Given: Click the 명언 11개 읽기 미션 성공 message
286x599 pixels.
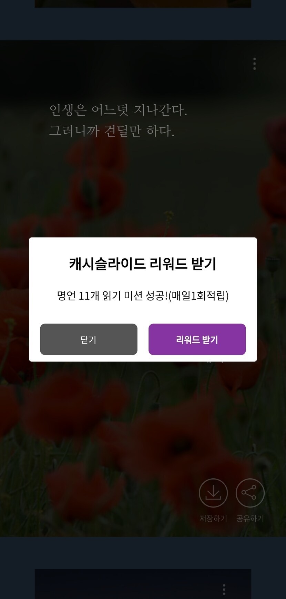Looking at the screenshot, I should pyautogui.click(x=112, y=296).
